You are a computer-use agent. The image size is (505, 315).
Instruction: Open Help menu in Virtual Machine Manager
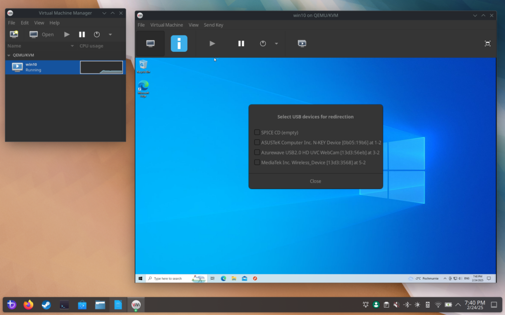click(x=54, y=23)
